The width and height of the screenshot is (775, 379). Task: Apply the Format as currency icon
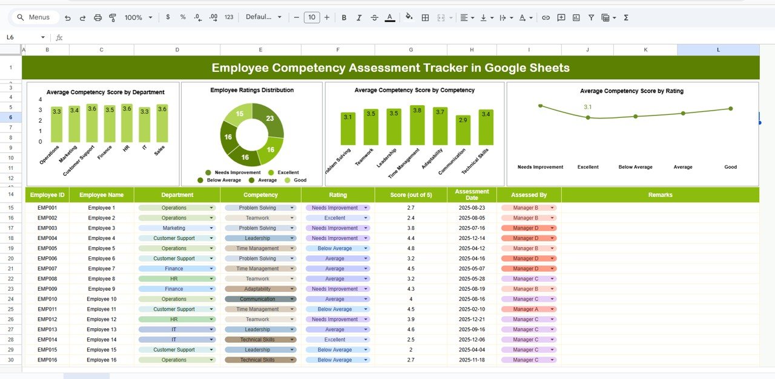[x=168, y=17]
